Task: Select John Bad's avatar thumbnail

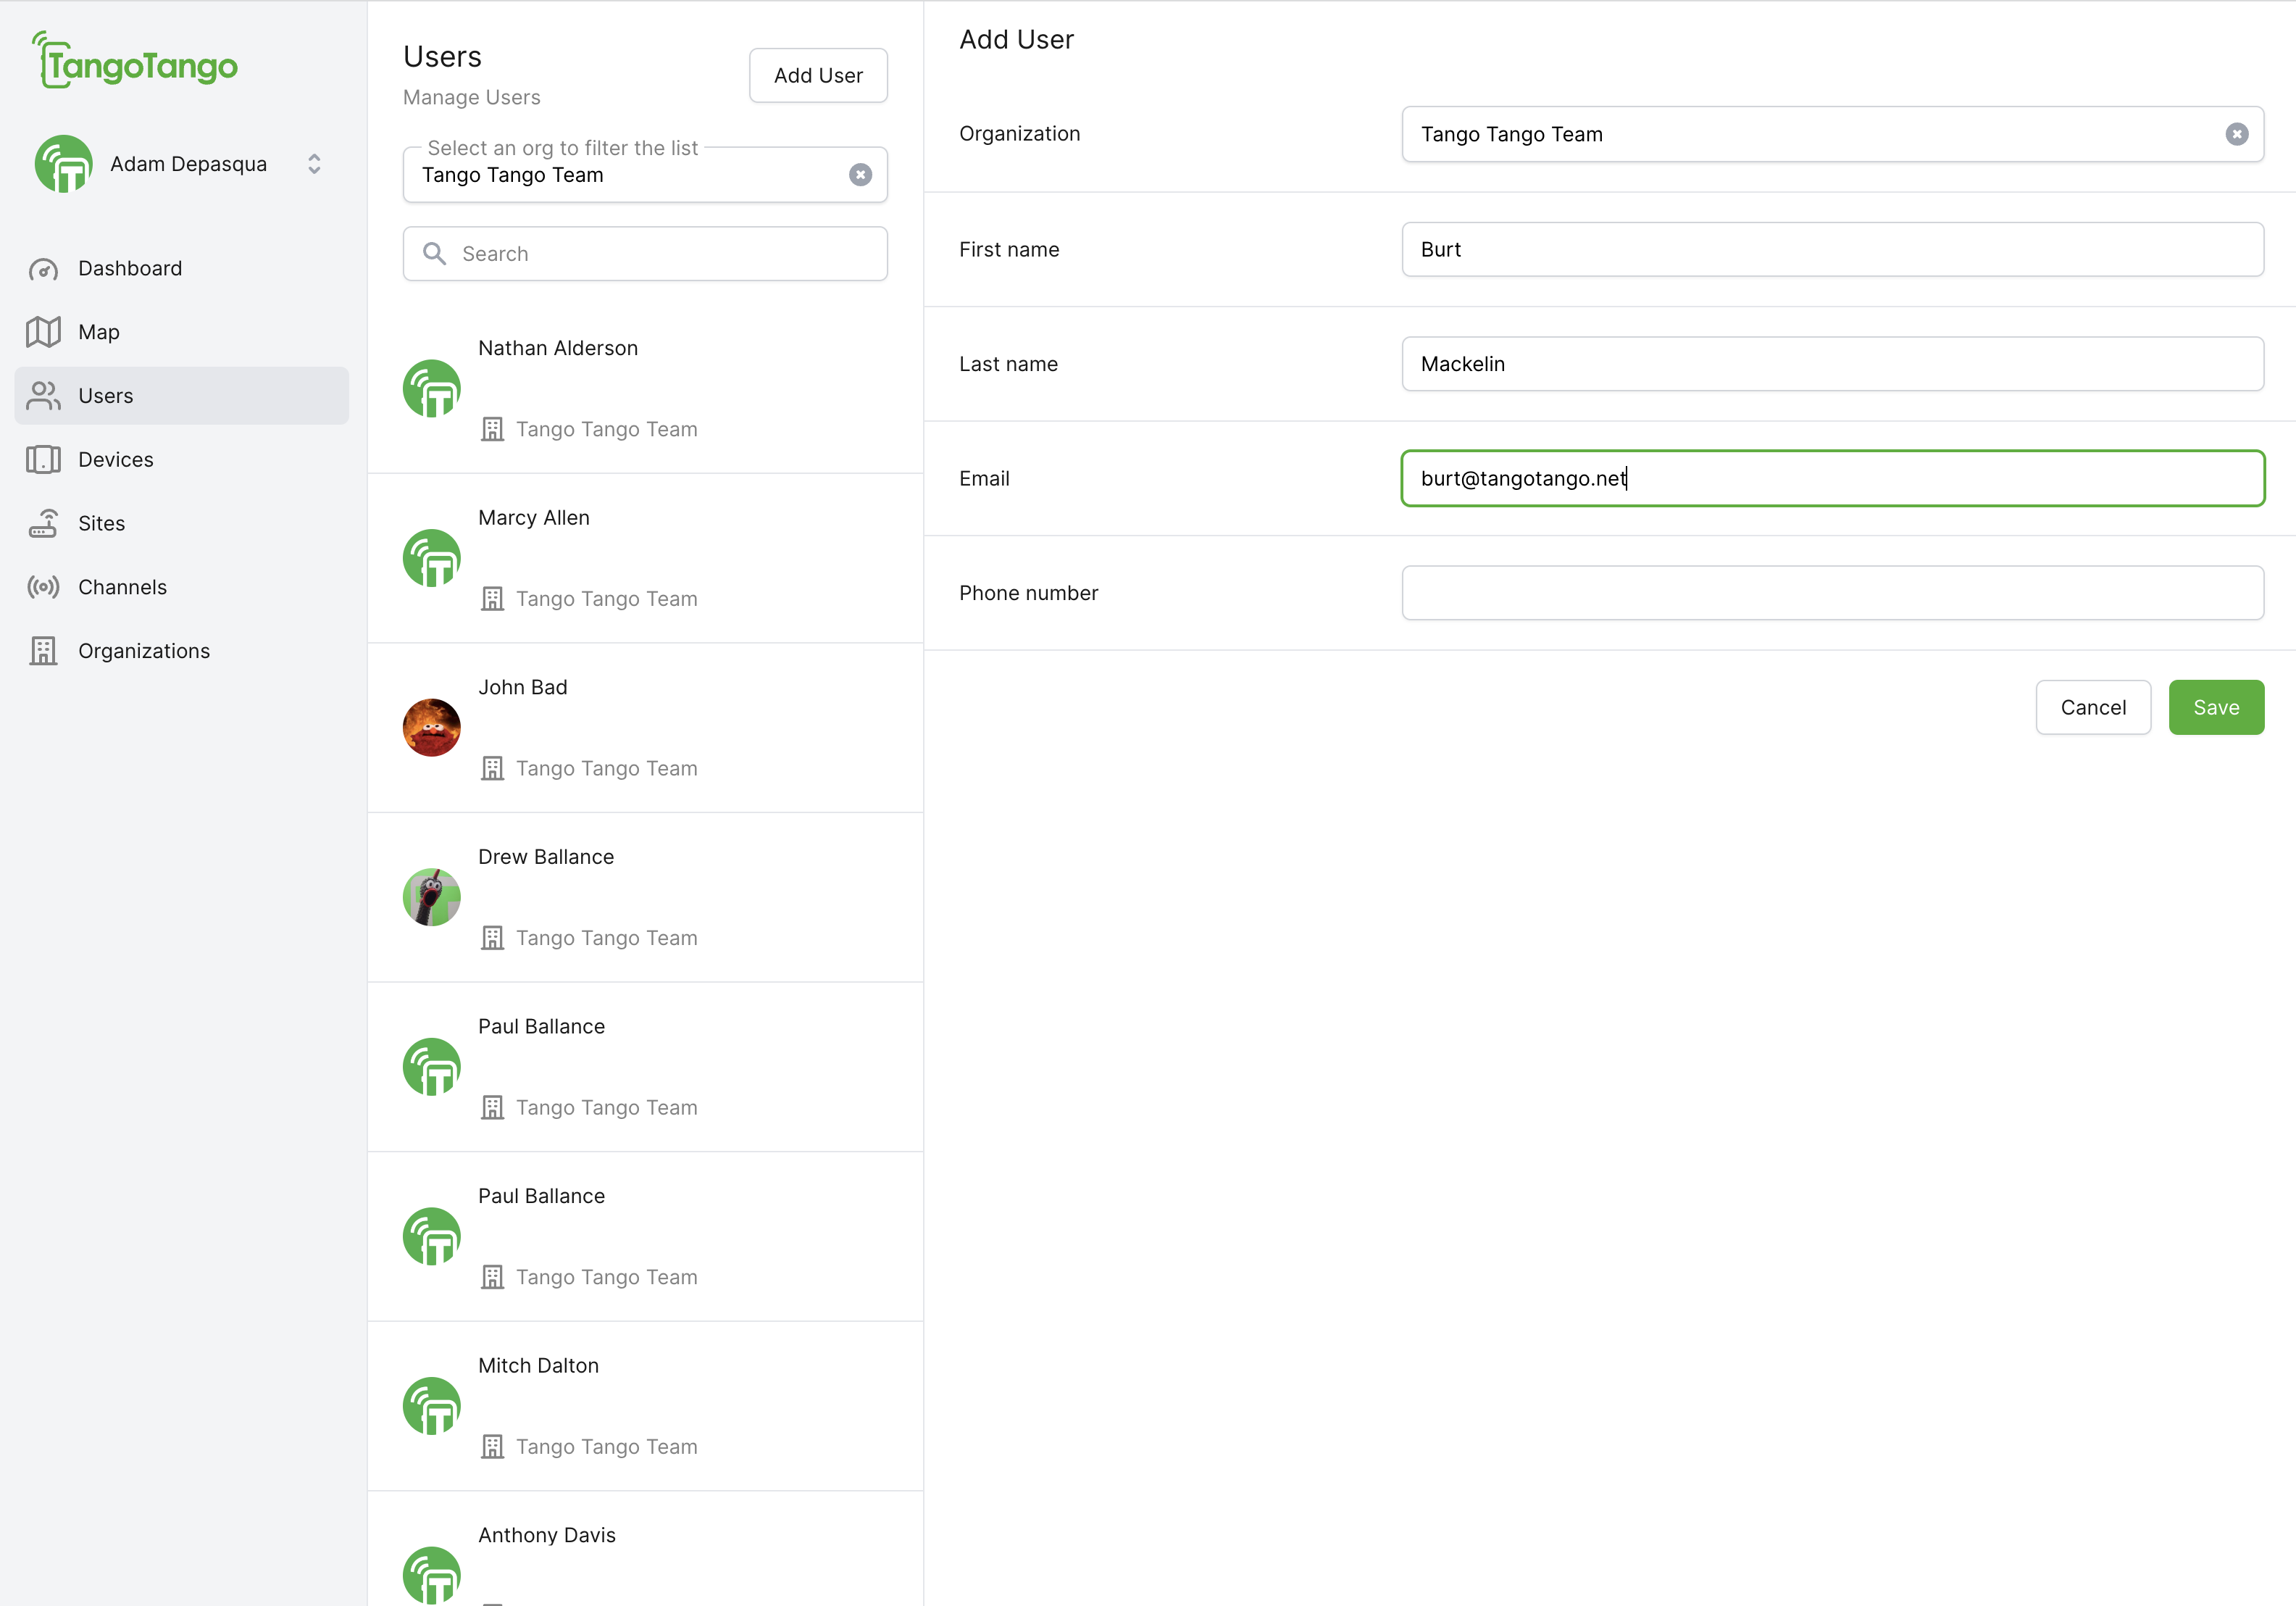Action: [x=431, y=727]
